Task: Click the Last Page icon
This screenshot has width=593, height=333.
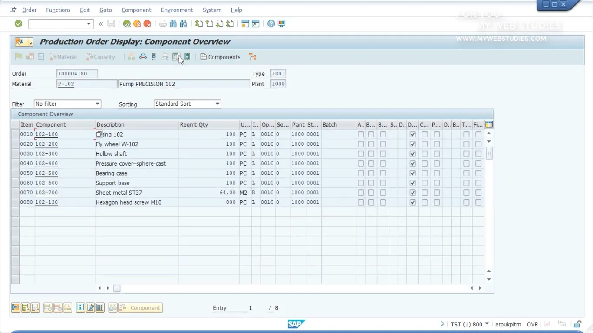Action: 230,24
